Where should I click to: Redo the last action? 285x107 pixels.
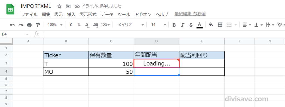pyautogui.click(x=21, y=25)
